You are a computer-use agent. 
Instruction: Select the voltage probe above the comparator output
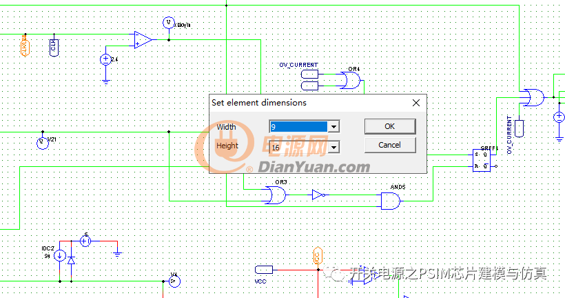168,23
